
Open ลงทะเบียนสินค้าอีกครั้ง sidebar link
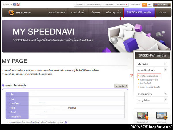point(150,87)
